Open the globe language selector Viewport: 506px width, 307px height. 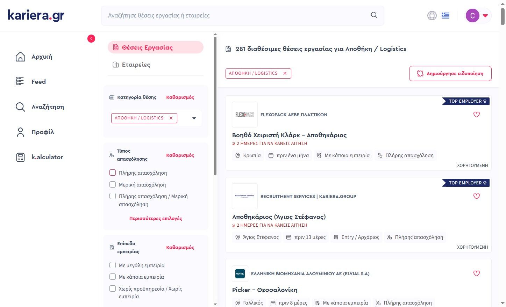pyautogui.click(x=432, y=15)
